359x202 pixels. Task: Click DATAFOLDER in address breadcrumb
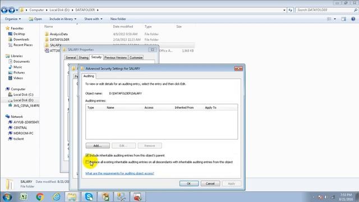[x=85, y=10]
